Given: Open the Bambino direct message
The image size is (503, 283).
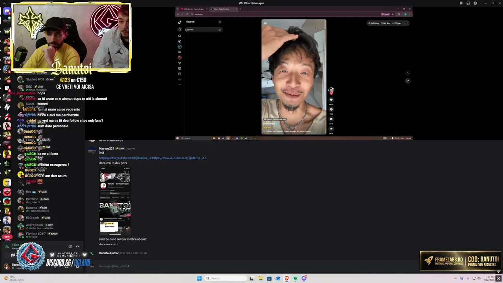Looking at the screenshot, I should pyautogui.click(x=50, y=200).
